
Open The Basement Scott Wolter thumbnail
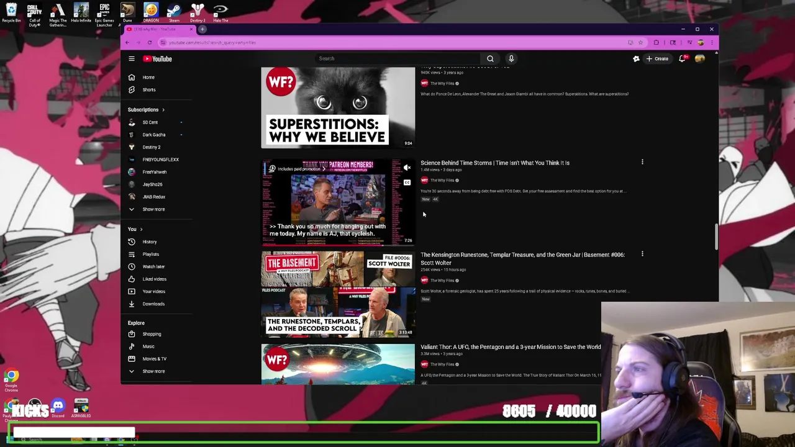(338, 294)
